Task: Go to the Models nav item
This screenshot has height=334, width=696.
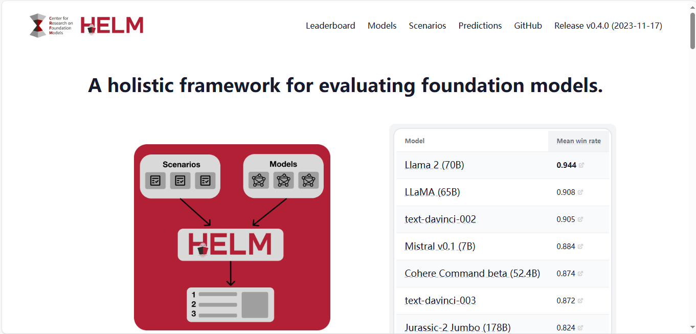Action: click(x=382, y=26)
